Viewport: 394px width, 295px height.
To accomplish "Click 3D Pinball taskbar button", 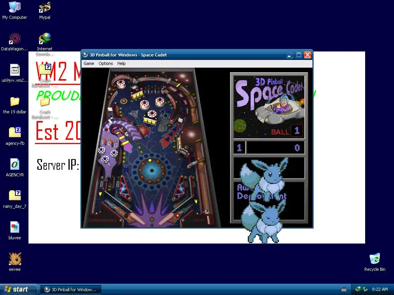I will coord(71,290).
